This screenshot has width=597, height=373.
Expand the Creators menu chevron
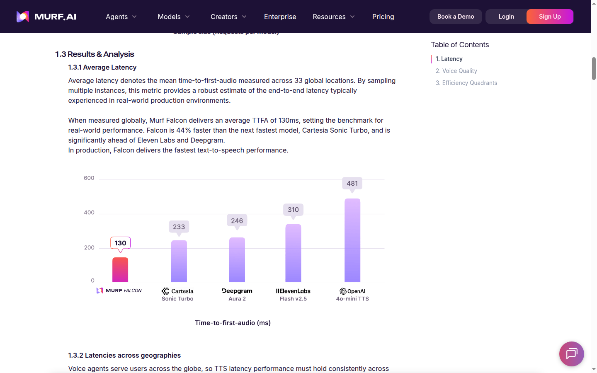click(x=244, y=17)
